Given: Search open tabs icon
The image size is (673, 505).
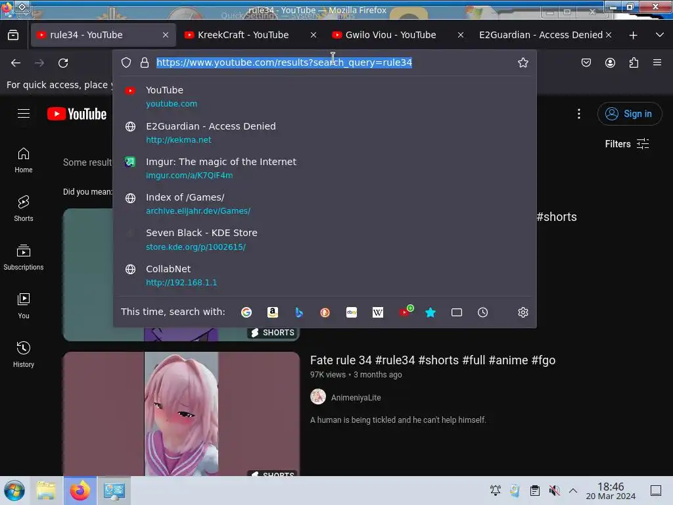Looking at the screenshot, I should click(457, 312).
